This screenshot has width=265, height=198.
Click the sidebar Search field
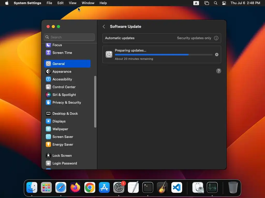click(69, 37)
